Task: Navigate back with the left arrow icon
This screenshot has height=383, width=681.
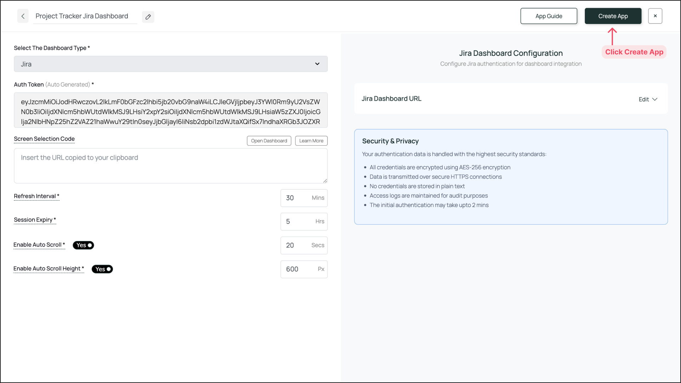Action: (23, 16)
